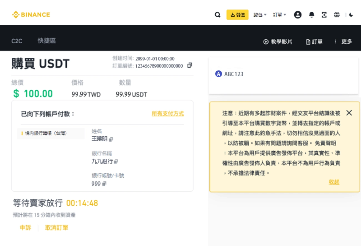361x246 pixels.
Task: Switch to the 快捷區 tab
Action: pyautogui.click(x=46, y=41)
